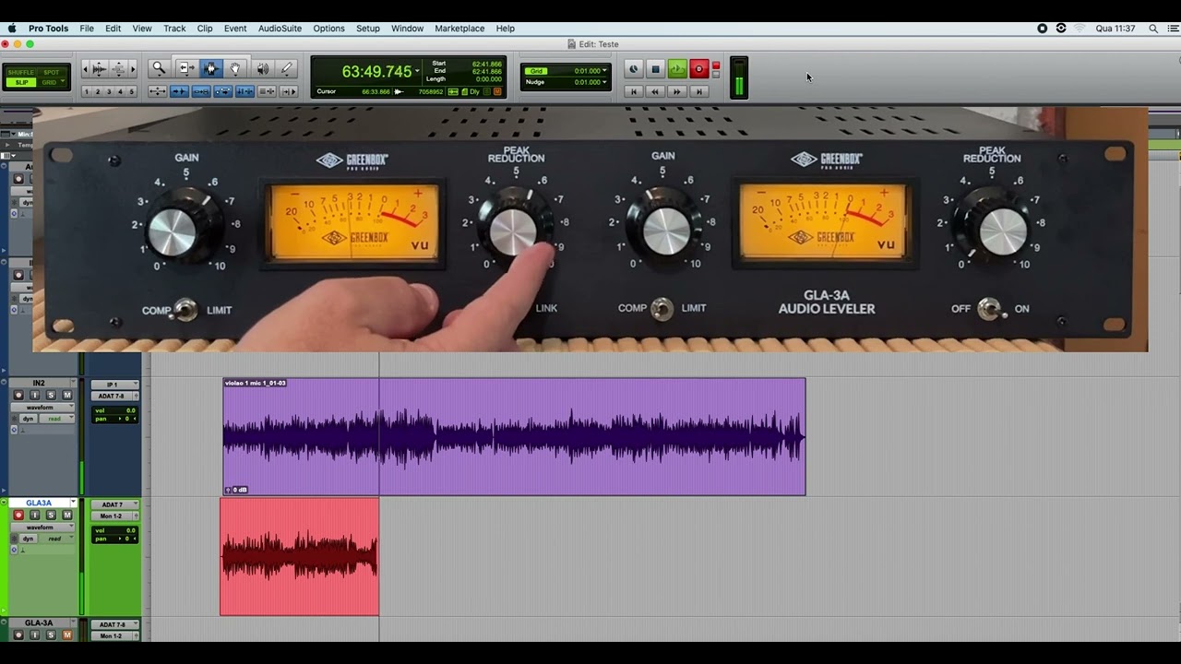Open the Marketplace menu
Image resolution: width=1181 pixels, height=664 pixels.
(459, 29)
